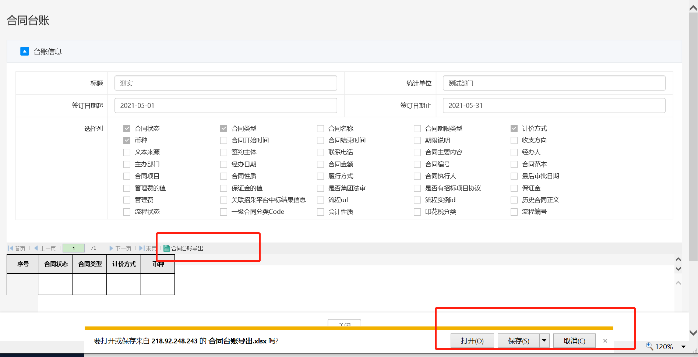The height and width of the screenshot is (357, 698).
Task: Go to first page with 首页 icon
Action: pos(11,248)
